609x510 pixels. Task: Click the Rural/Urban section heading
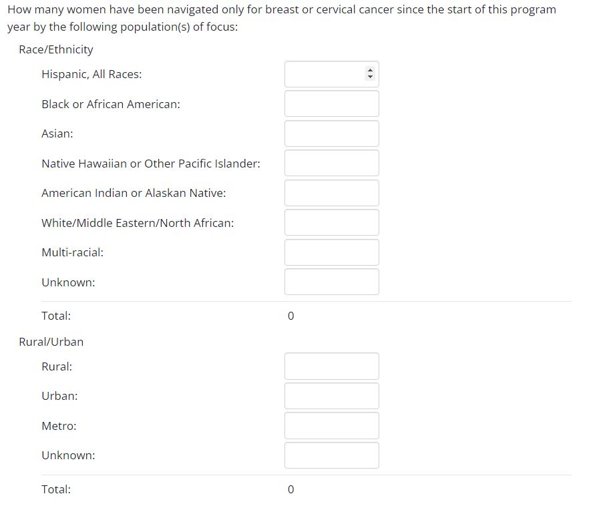tap(51, 342)
